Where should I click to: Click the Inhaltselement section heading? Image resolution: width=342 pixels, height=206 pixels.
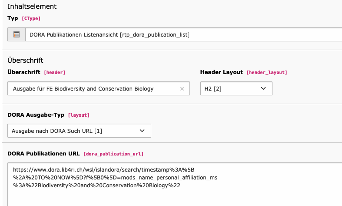[32, 7]
